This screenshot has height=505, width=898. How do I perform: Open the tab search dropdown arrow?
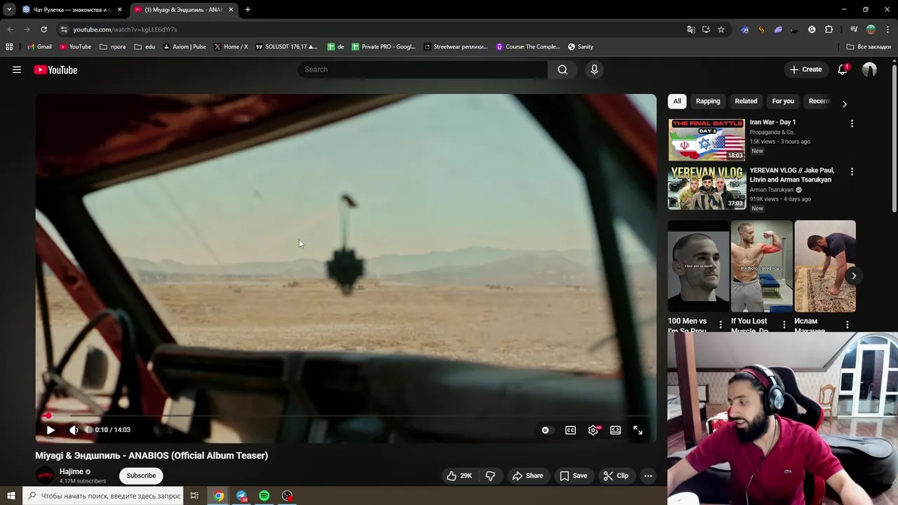pyautogui.click(x=9, y=10)
